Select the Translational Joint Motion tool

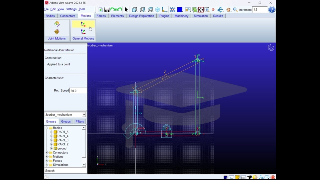click(57, 24)
